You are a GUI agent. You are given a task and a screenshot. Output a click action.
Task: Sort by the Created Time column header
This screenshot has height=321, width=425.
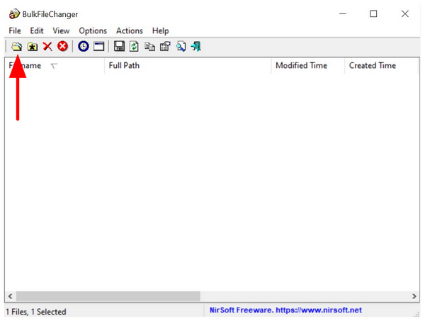pos(381,65)
